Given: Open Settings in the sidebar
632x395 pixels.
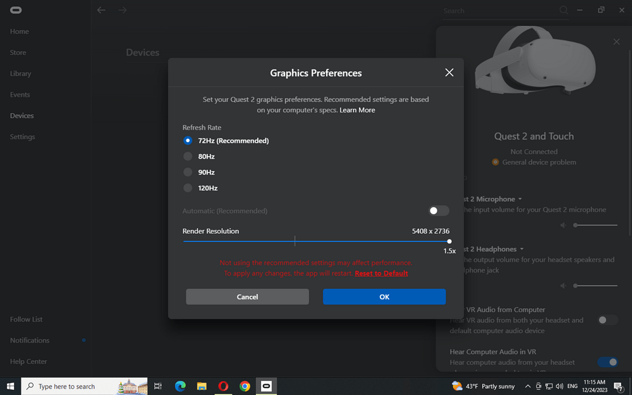Looking at the screenshot, I should (23, 137).
